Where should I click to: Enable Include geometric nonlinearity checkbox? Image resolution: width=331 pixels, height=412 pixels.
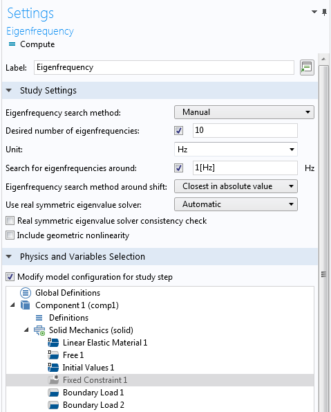tap(10, 235)
